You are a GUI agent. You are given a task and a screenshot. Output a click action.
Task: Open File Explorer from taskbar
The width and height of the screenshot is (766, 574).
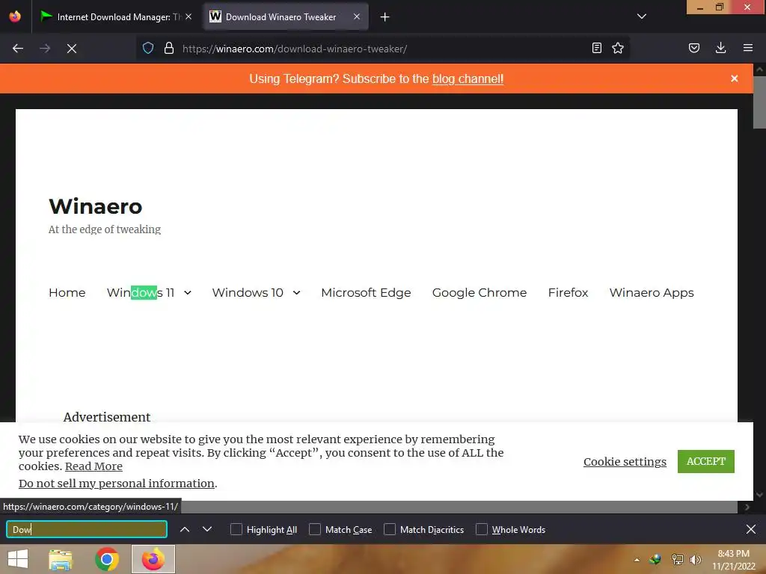coord(61,559)
